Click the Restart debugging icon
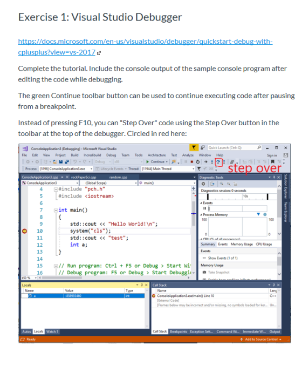The height and width of the screenshot is (366, 302). click(x=197, y=162)
